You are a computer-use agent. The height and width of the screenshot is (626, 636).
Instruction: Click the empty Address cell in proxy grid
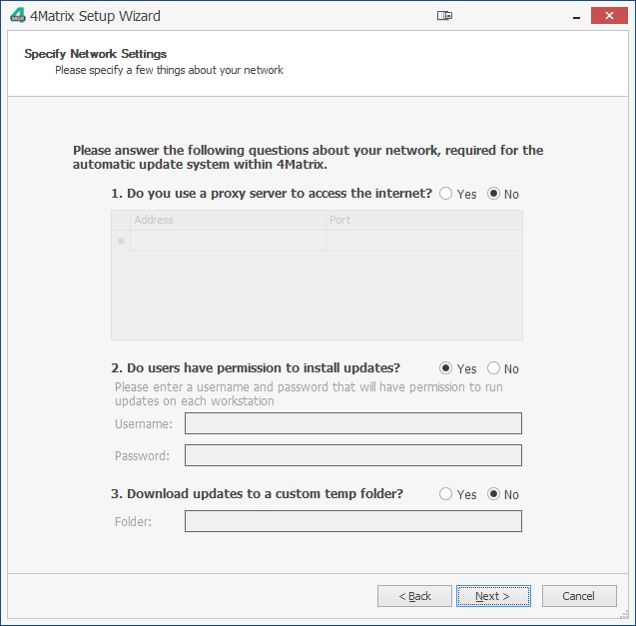tap(228, 241)
